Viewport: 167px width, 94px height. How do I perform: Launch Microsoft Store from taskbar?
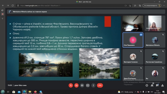point(14,92)
